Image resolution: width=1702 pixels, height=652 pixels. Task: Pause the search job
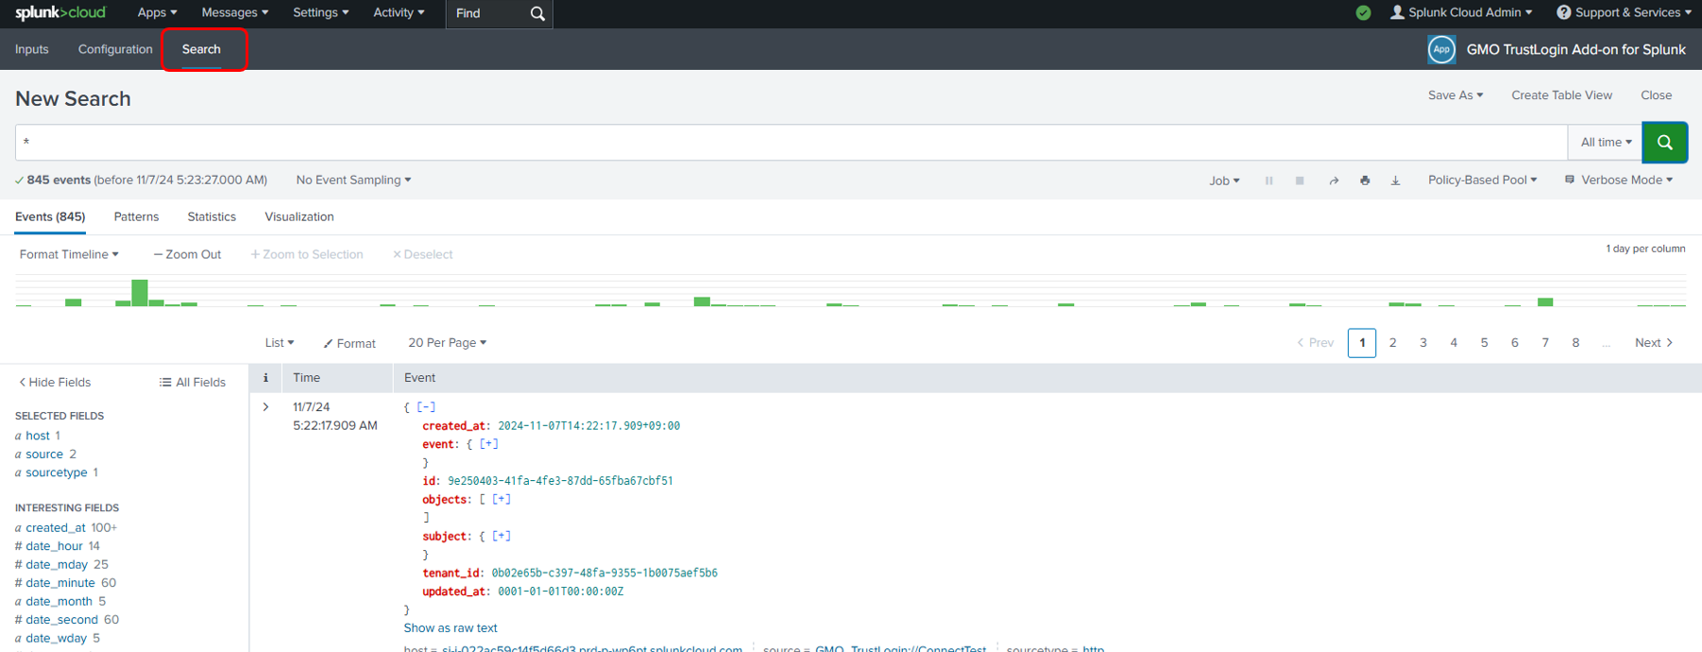pos(1268,180)
